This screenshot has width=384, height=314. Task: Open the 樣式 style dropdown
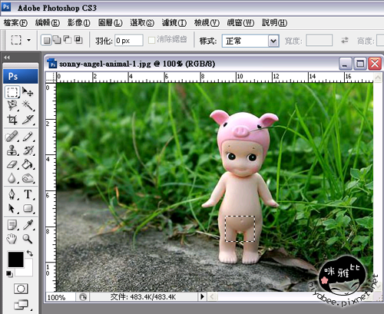pos(250,41)
